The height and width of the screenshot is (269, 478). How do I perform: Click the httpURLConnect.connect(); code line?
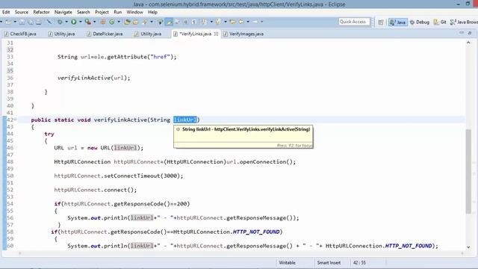[96, 190]
